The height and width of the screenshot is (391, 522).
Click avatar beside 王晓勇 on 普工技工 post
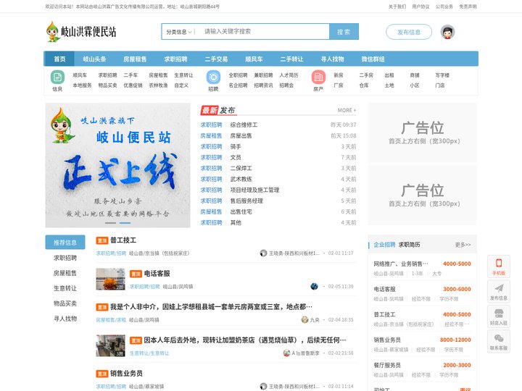tap(263, 253)
